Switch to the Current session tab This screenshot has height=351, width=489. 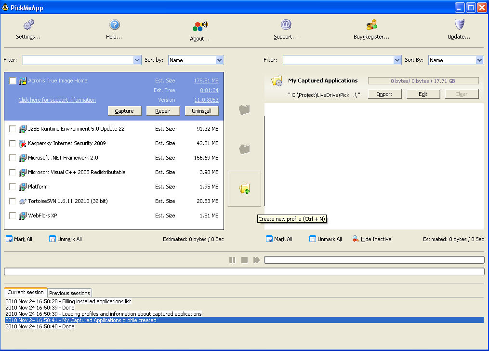tap(26, 292)
